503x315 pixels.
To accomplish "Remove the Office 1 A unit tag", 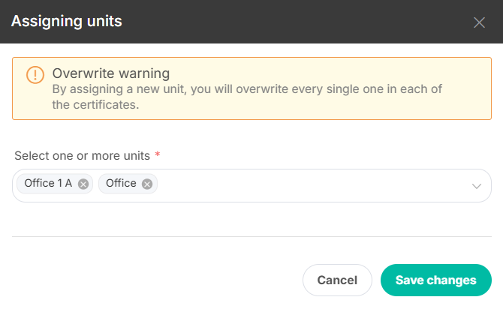I will pyautogui.click(x=83, y=184).
